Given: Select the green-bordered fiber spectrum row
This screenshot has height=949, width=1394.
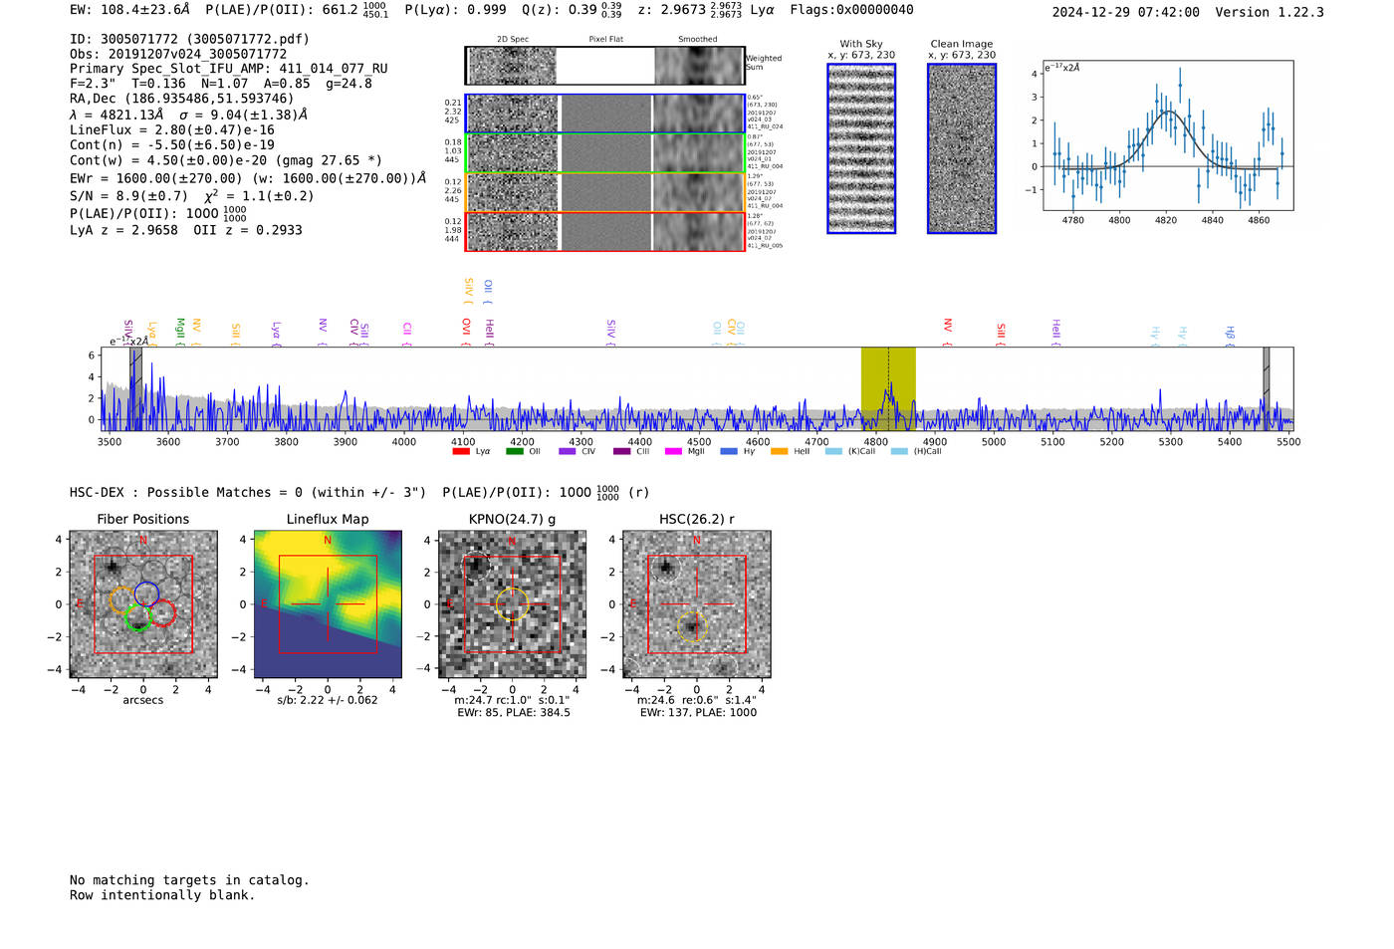Looking at the screenshot, I should (x=604, y=153).
